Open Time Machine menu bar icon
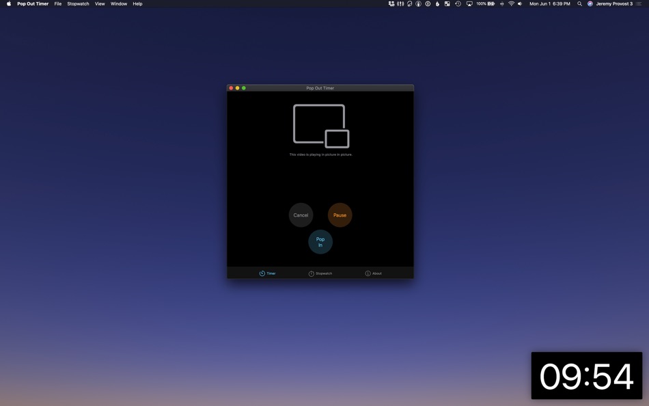Screen dimensions: 649x406 (458, 3)
